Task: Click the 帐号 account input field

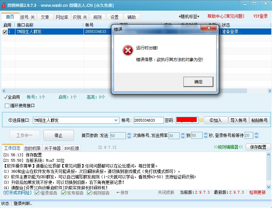Action: click(x=148, y=120)
